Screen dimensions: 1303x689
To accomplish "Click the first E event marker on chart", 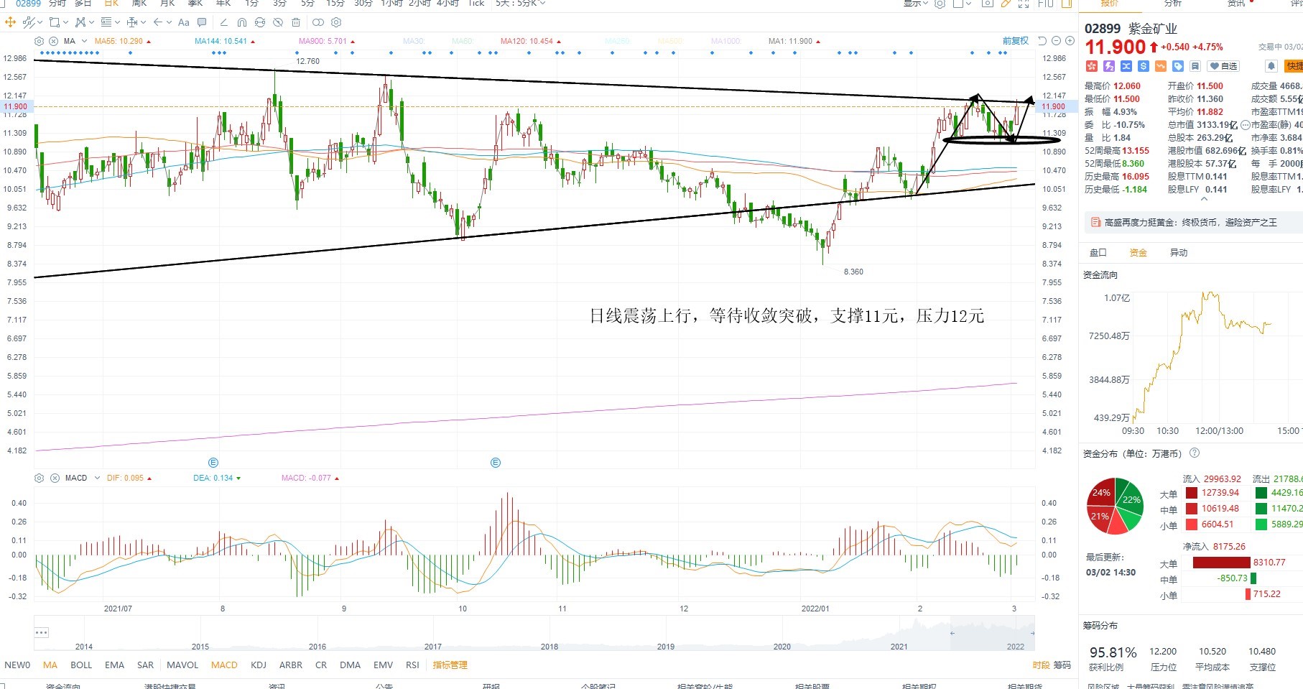I will coord(213,463).
